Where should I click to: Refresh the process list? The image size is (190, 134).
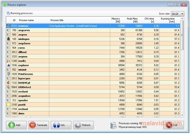tap(83, 125)
